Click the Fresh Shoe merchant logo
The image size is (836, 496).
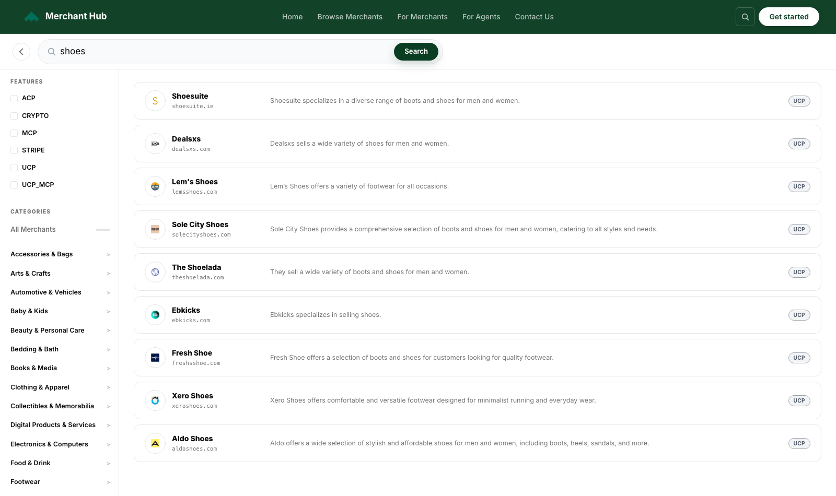pos(155,358)
